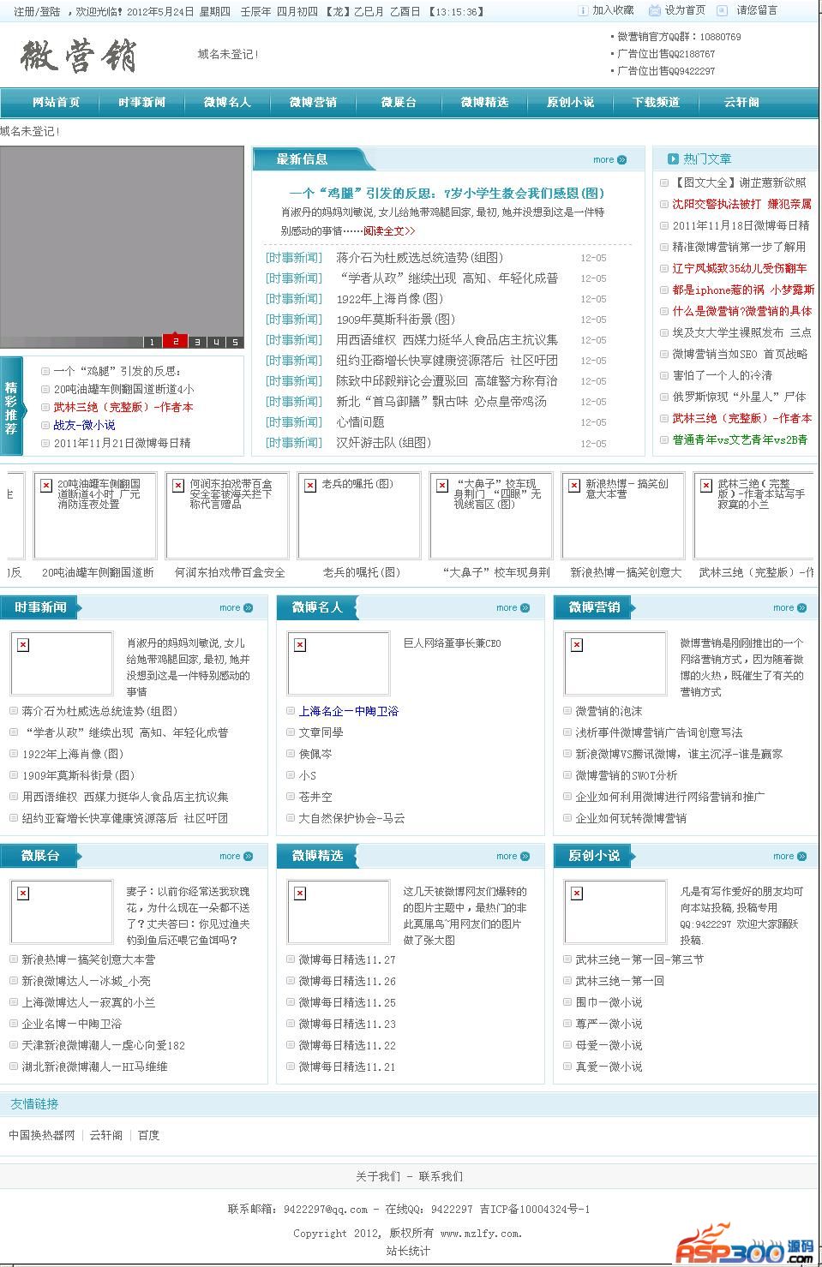Show slide 1 in the image slideshow
The height and width of the screenshot is (1267, 822).
click(x=153, y=342)
